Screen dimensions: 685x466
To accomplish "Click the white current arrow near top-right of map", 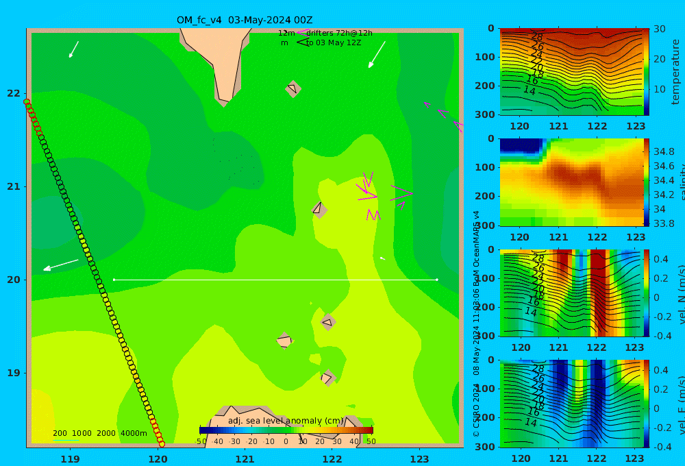I will click(377, 55).
